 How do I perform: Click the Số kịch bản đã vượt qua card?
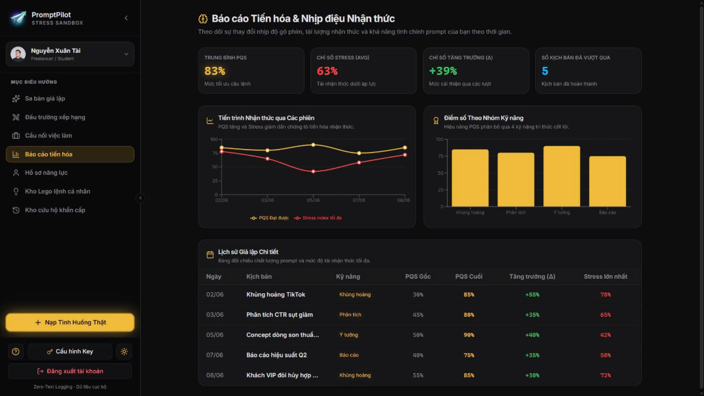point(588,70)
